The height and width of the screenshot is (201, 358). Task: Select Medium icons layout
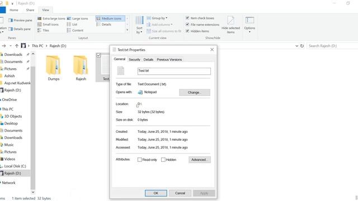pos(110,18)
